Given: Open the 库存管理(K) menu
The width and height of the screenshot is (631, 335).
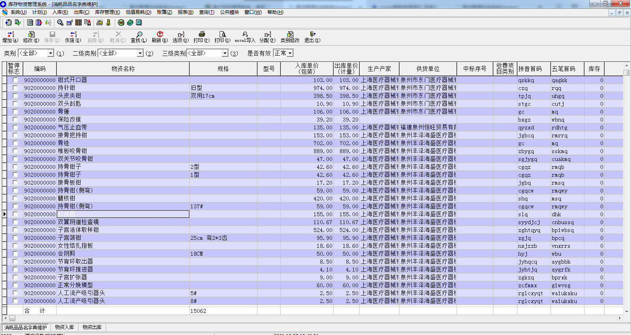Looking at the screenshot, I should 107,12.
